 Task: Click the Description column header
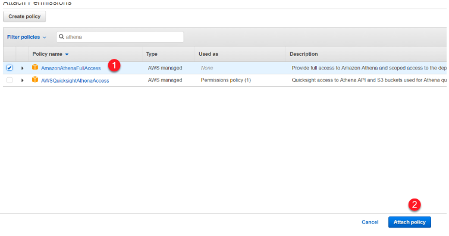pos(303,54)
